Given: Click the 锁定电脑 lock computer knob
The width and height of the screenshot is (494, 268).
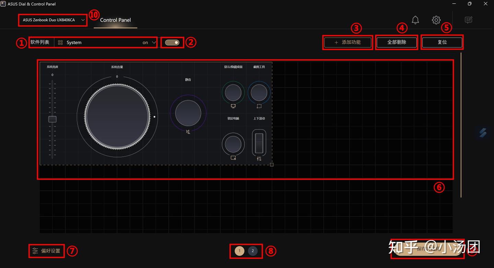Looking at the screenshot, I should point(233,144).
